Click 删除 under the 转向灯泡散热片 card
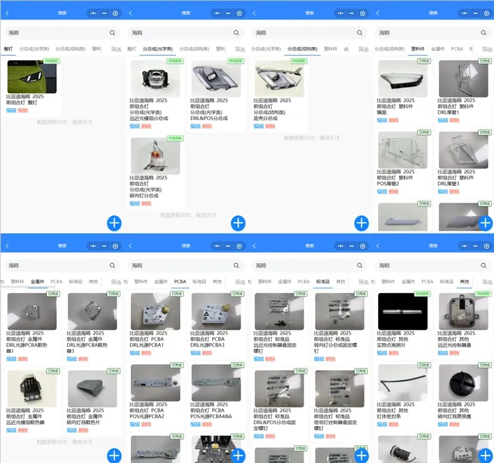The height and width of the screenshot is (463, 494). click(83, 430)
